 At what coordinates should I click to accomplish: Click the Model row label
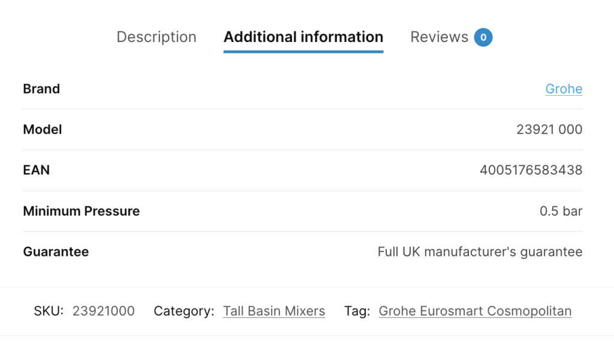(x=42, y=129)
